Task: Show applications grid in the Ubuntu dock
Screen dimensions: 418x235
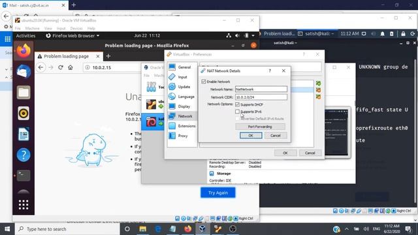Action: (x=24, y=204)
